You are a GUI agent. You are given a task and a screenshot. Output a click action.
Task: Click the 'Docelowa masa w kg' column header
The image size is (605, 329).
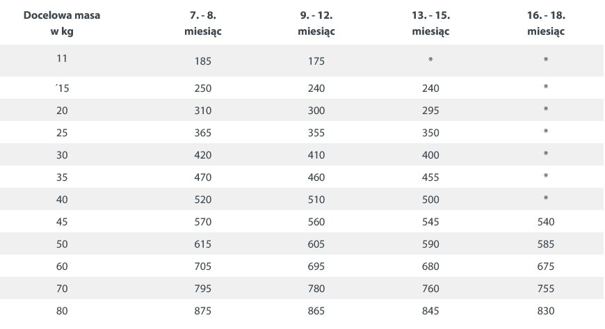click(62, 23)
